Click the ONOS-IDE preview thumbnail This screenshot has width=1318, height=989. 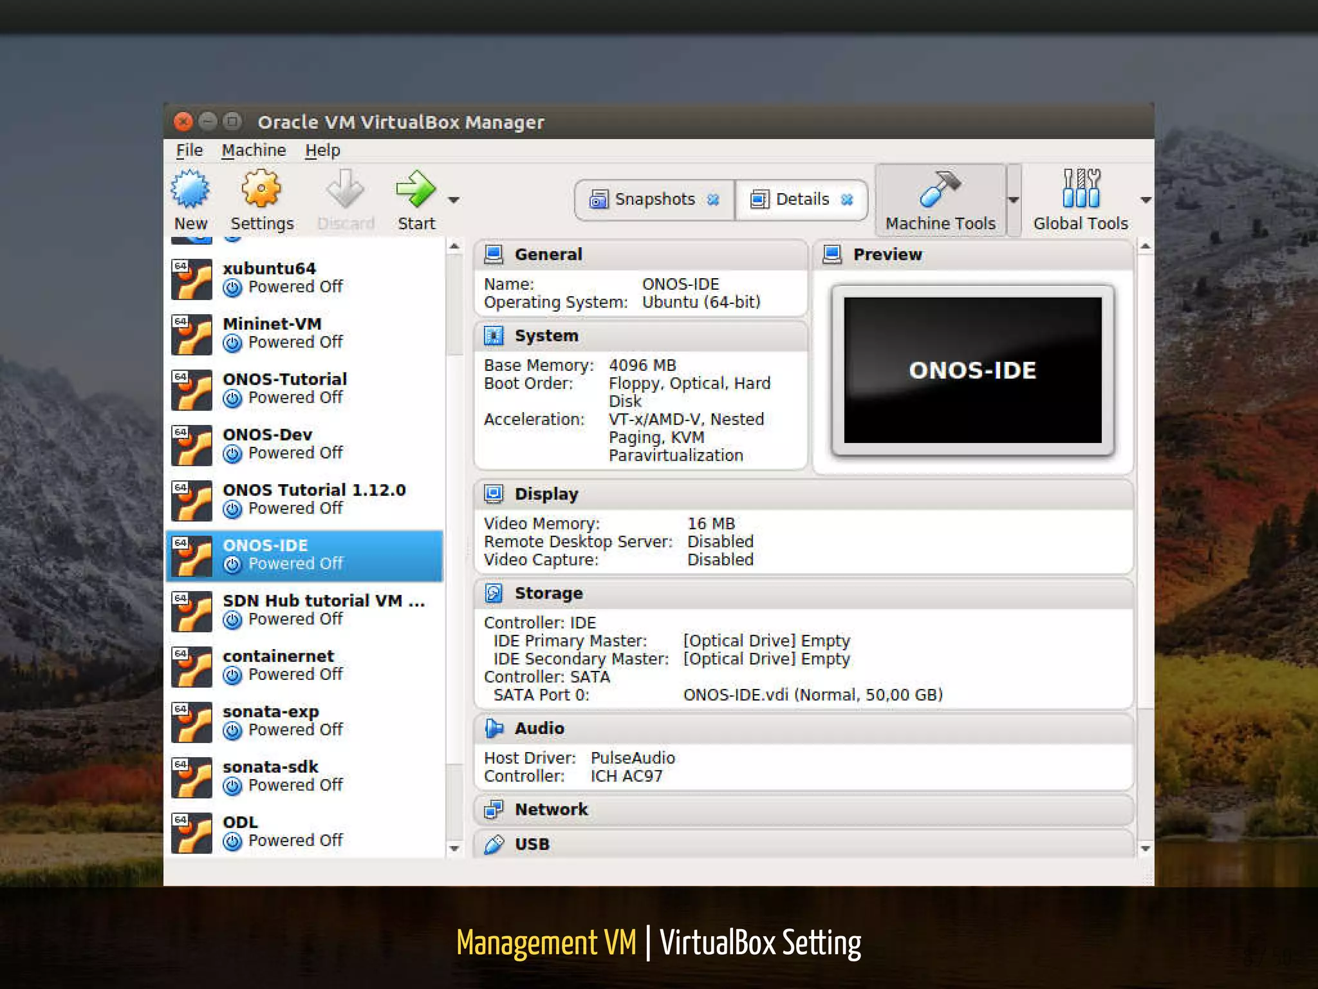(x=972, y=370)
